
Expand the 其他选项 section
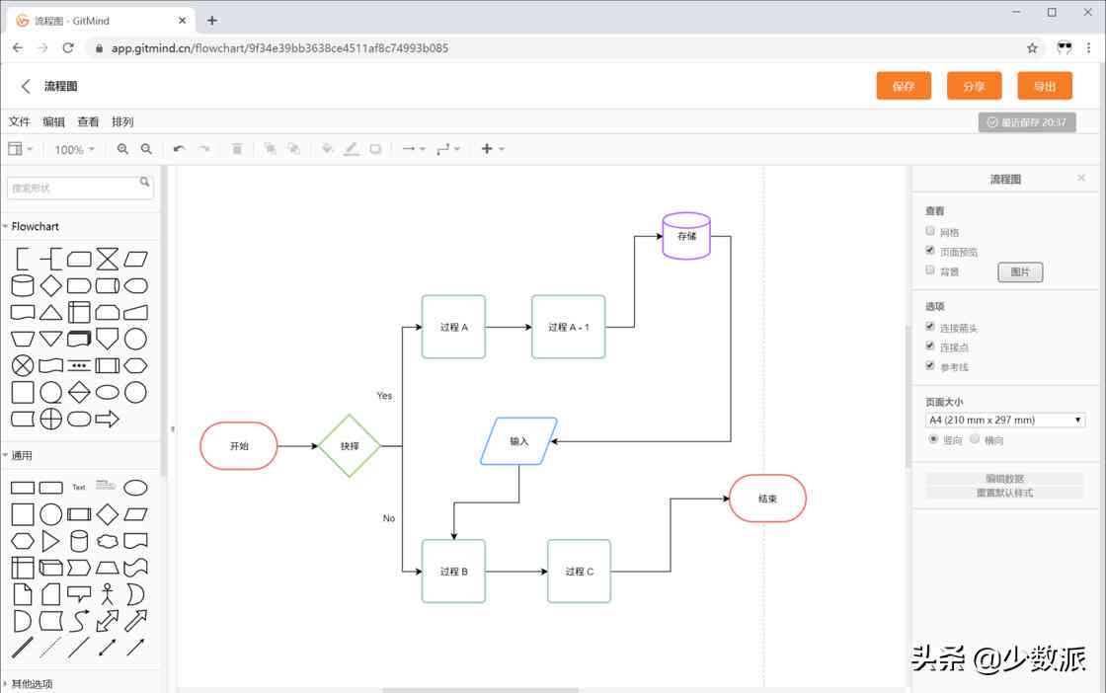click(x=28, y=683)
